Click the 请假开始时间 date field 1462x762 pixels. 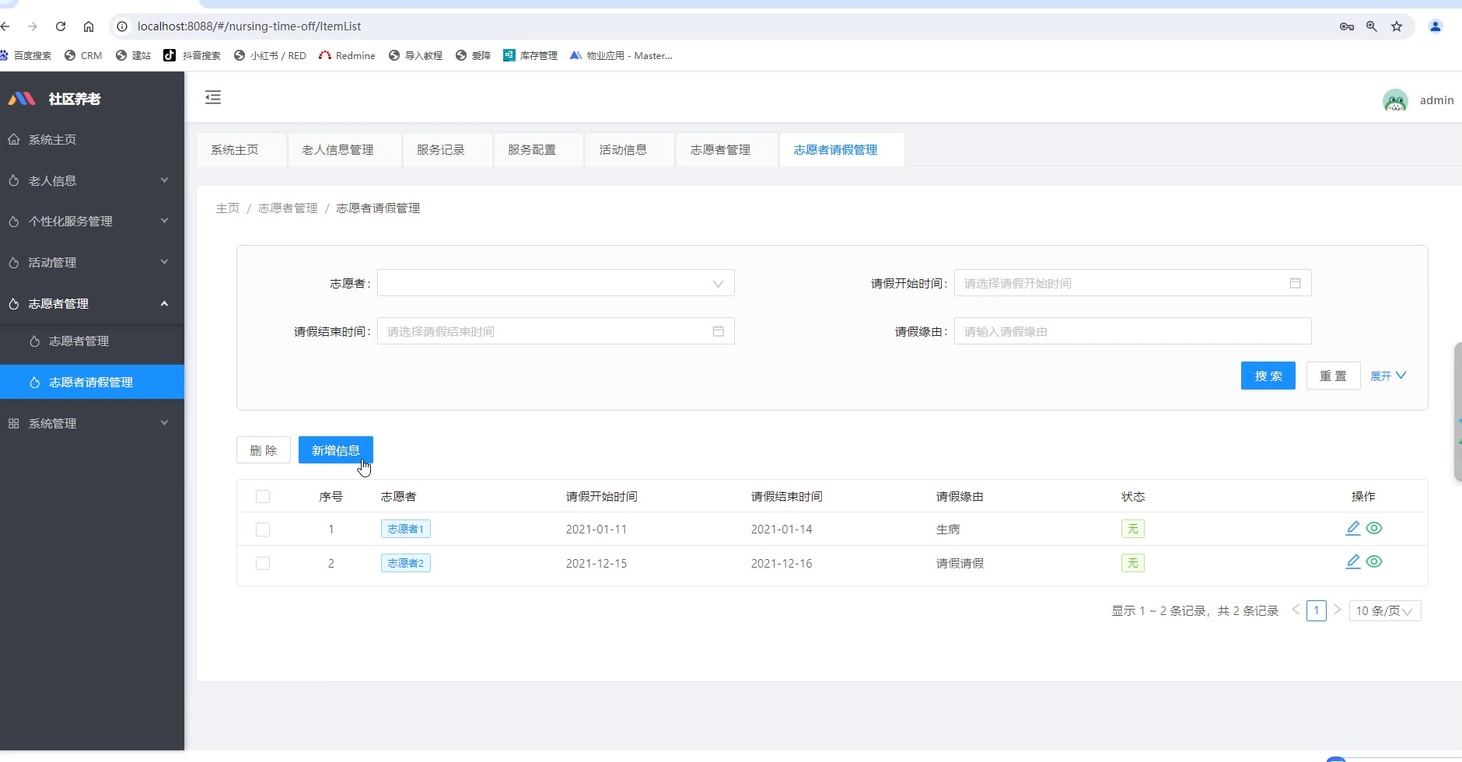click(1133, 283)
